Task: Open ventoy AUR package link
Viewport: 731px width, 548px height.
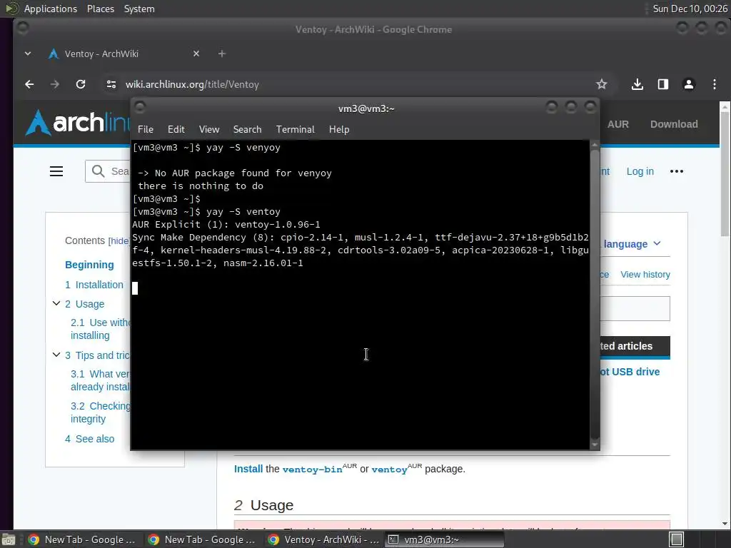Action: pyautogui.click(x=389, y=470)
